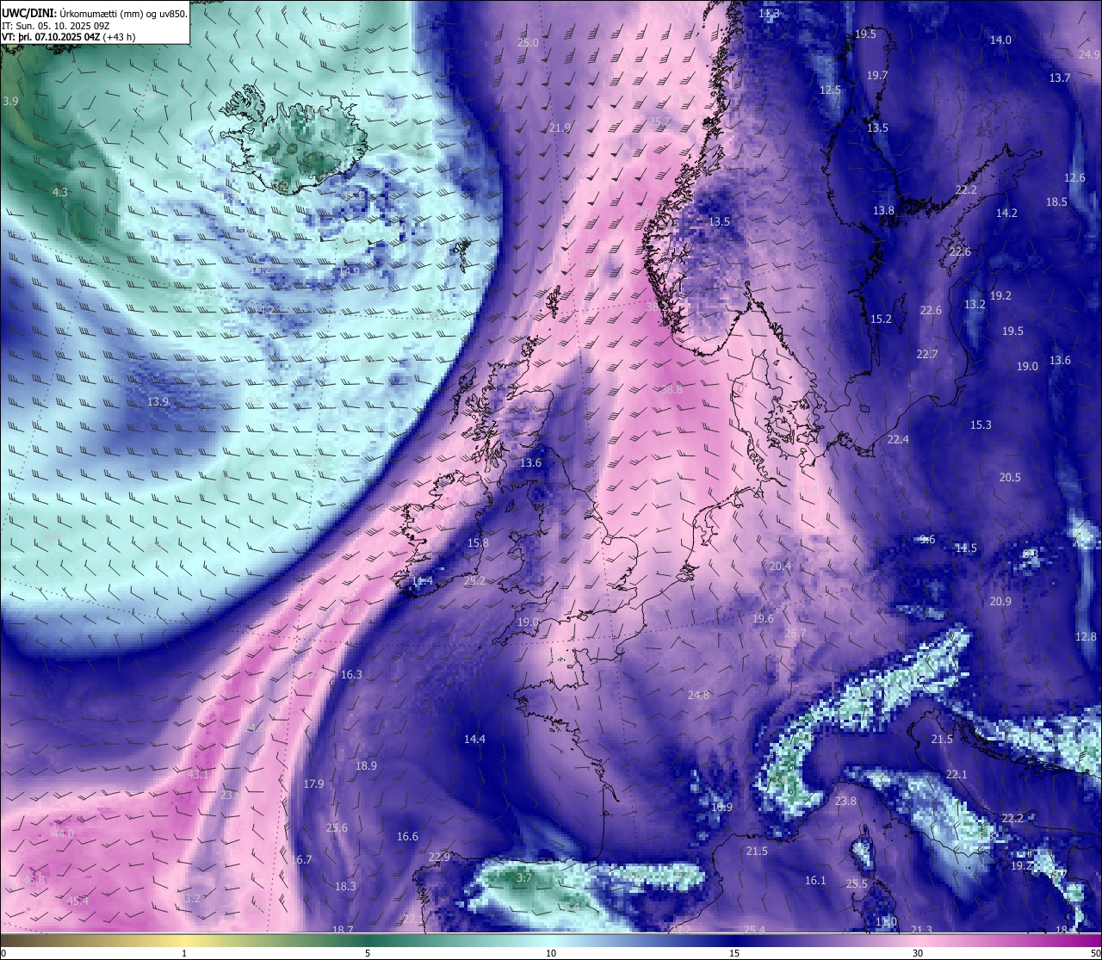This screenshot has width=1102, height=960.
Task: Click the map value "19.2"
Action: click(x=1000, y=296)
